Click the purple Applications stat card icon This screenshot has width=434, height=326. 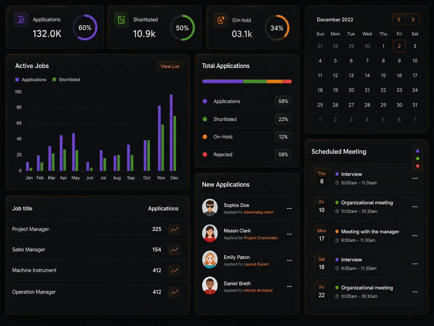(21, 20)
